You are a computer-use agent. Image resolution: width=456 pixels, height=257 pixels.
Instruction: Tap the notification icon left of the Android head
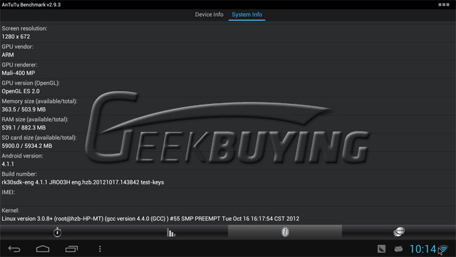coord(382,249)
